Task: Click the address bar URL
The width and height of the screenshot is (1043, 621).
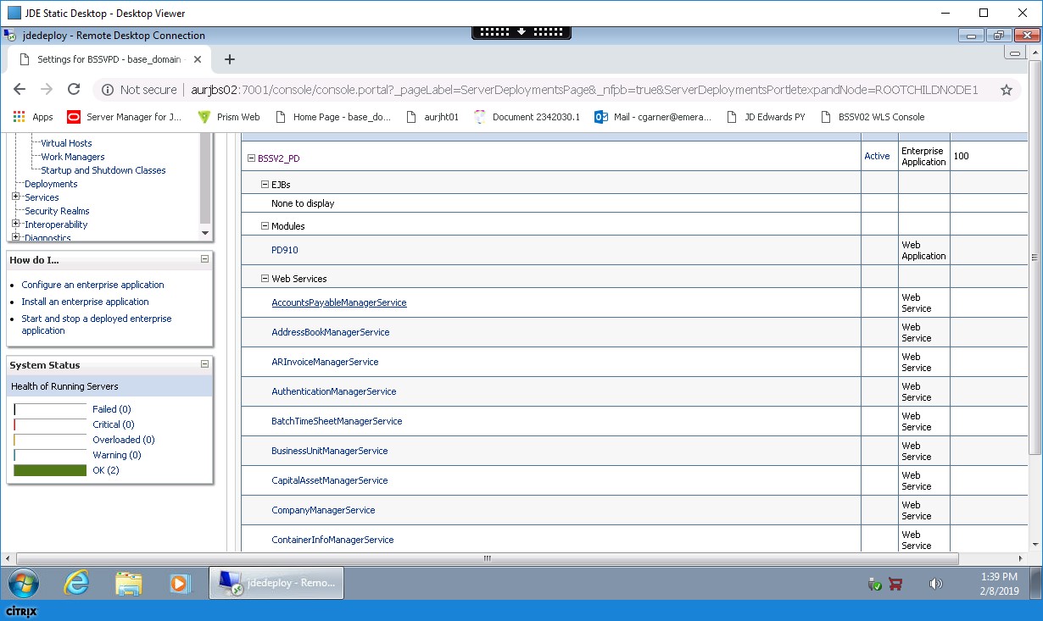Action: [585, 90]
